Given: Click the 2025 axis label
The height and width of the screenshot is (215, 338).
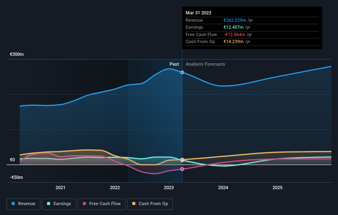Looking at the screenshot, I should pos(277,188).
